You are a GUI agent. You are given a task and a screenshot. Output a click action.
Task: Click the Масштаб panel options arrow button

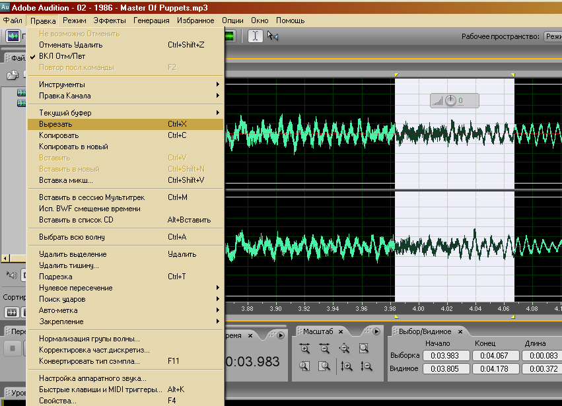[x=376, y=331]
